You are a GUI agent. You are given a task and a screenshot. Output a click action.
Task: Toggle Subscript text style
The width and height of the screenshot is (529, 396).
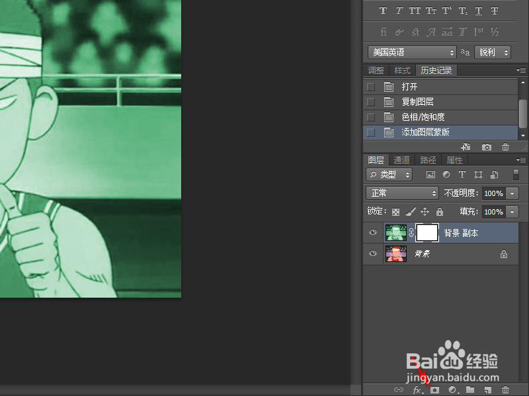pyautogui.click(x=463, y=11)
